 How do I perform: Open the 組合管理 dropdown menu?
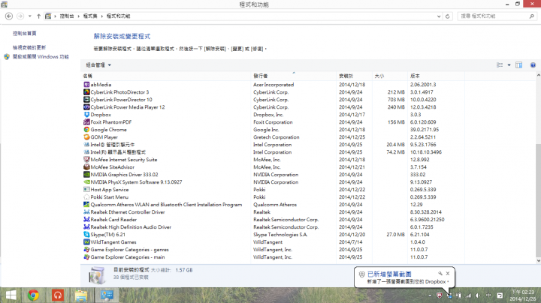pos(98,65)
